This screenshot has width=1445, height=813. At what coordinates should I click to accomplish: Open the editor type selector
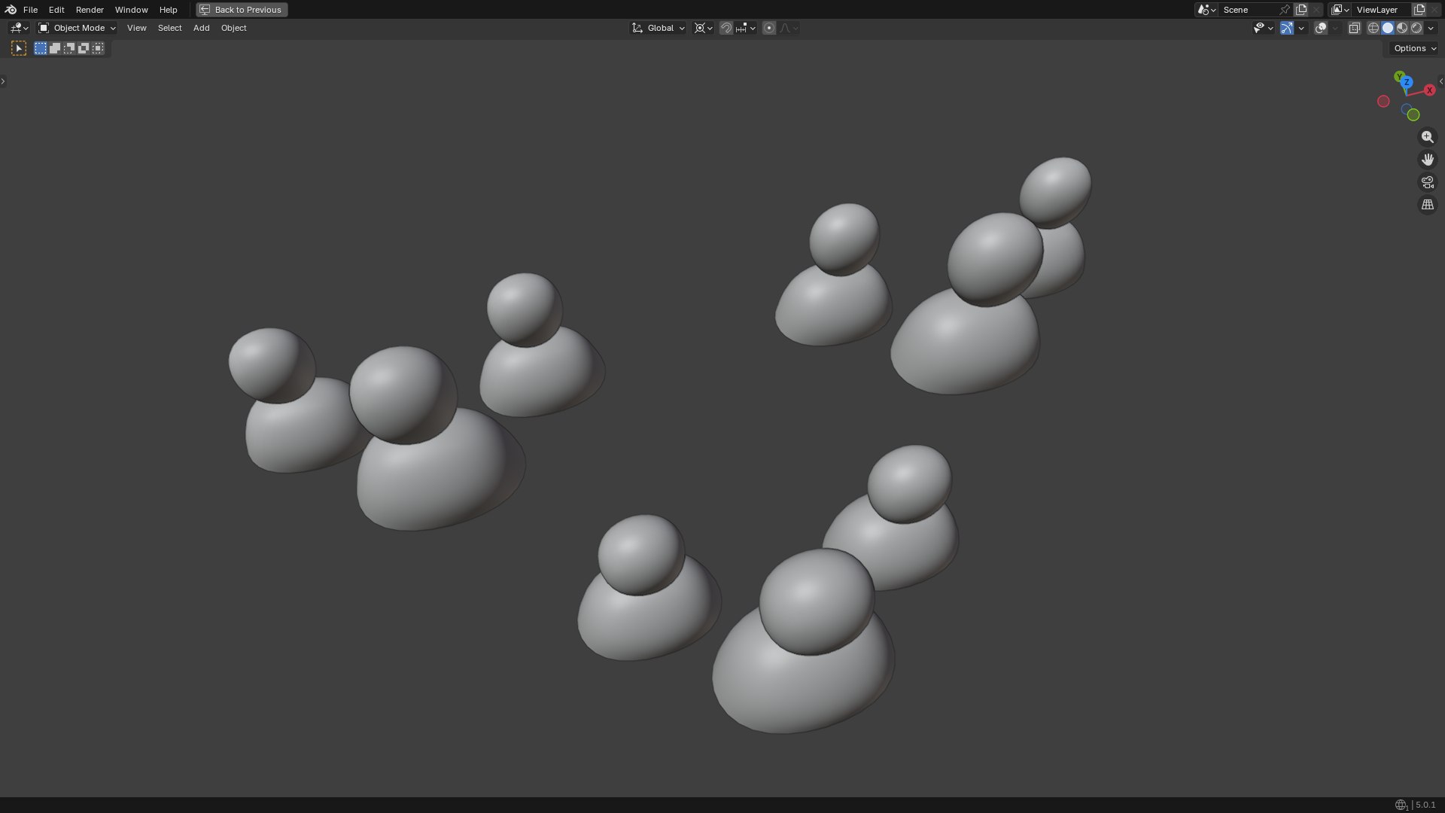19,28
